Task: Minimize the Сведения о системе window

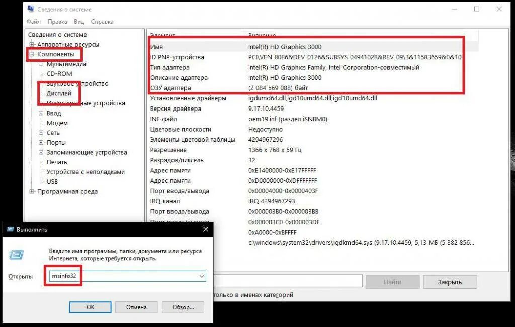Action: [x=455, y=9]
